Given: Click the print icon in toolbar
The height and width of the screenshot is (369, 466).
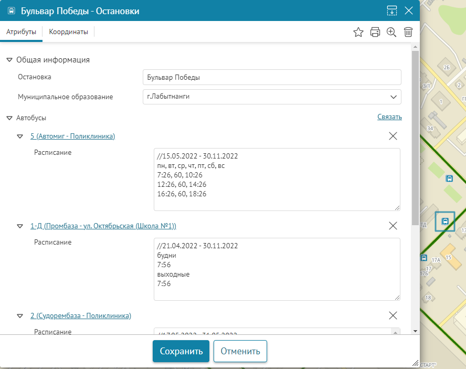Looking at the screenshot, I should (375, 33).
